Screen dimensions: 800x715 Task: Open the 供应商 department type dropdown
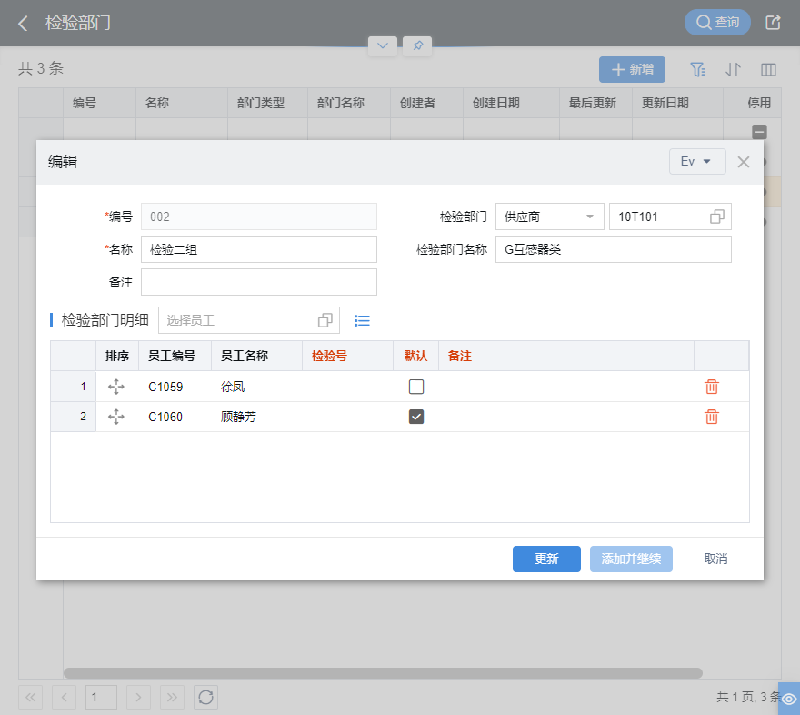pos(549,217)
